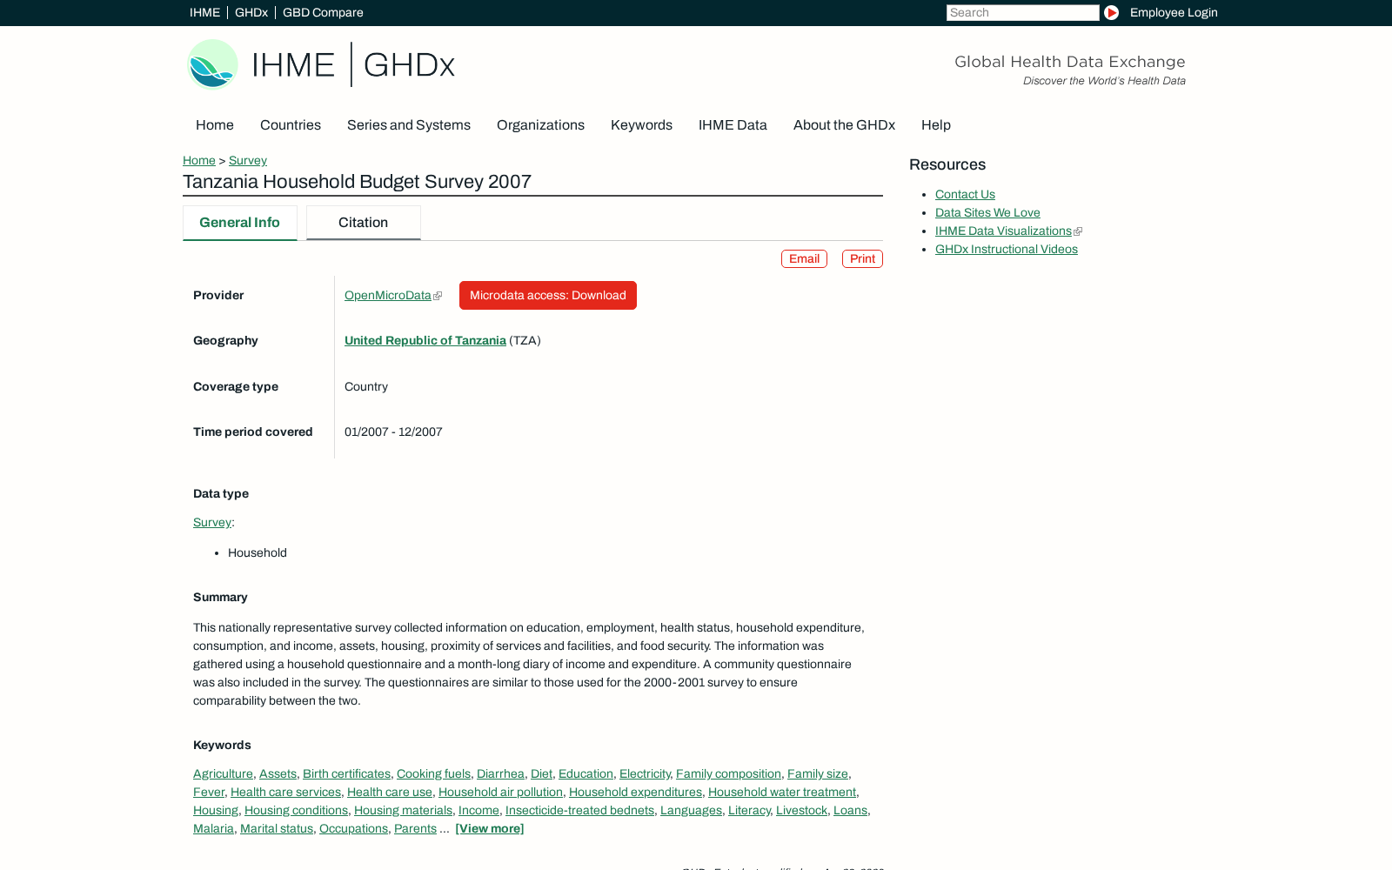Open GBD Compare in top bar
The height and width of the screenshot is (870, 1392).
click(323, 12)
